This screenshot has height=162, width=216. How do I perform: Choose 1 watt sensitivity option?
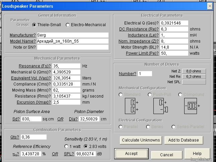[x=66, y=146]
